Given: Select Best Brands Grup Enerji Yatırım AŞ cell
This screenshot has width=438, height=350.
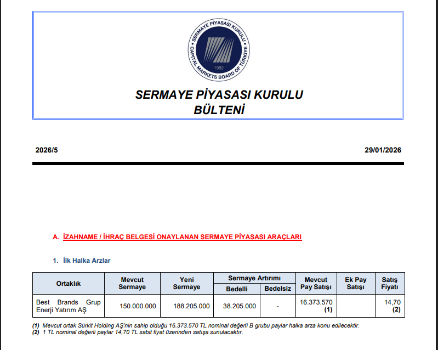Looking at the screenshot, I should 69,306.
